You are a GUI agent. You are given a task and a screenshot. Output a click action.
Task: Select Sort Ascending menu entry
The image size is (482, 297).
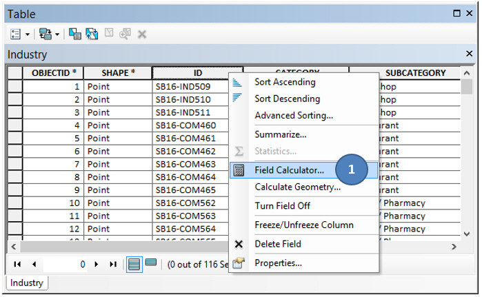click(285, 82)
